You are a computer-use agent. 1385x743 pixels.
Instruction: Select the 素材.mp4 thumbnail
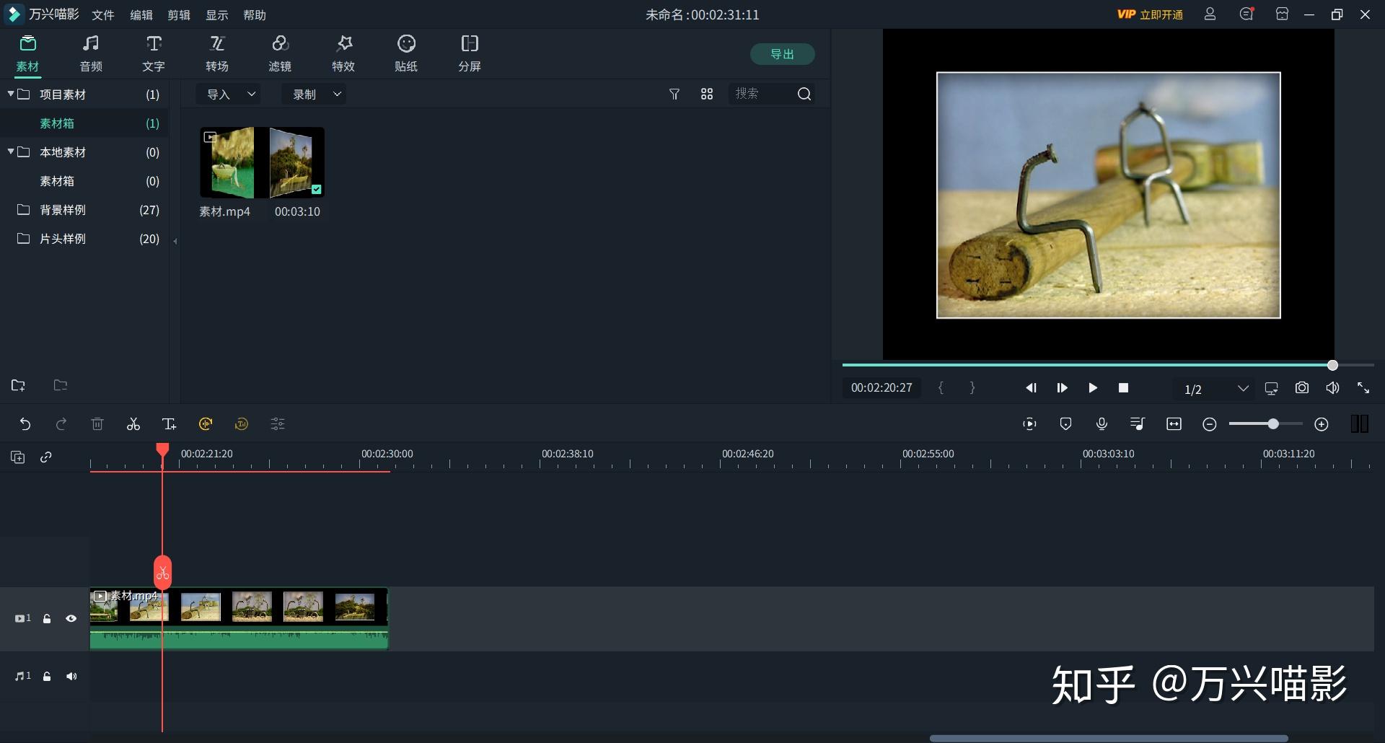tap(262, 163)
